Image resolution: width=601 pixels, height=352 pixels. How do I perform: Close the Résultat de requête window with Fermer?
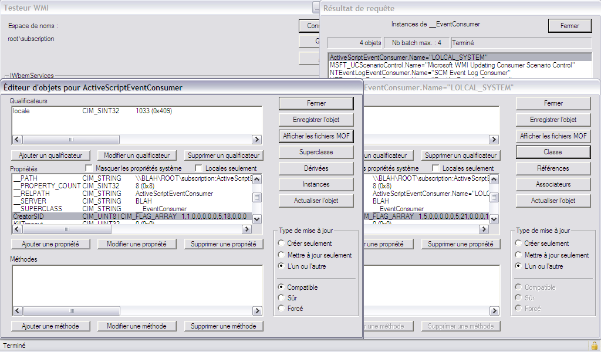(569, 26)
